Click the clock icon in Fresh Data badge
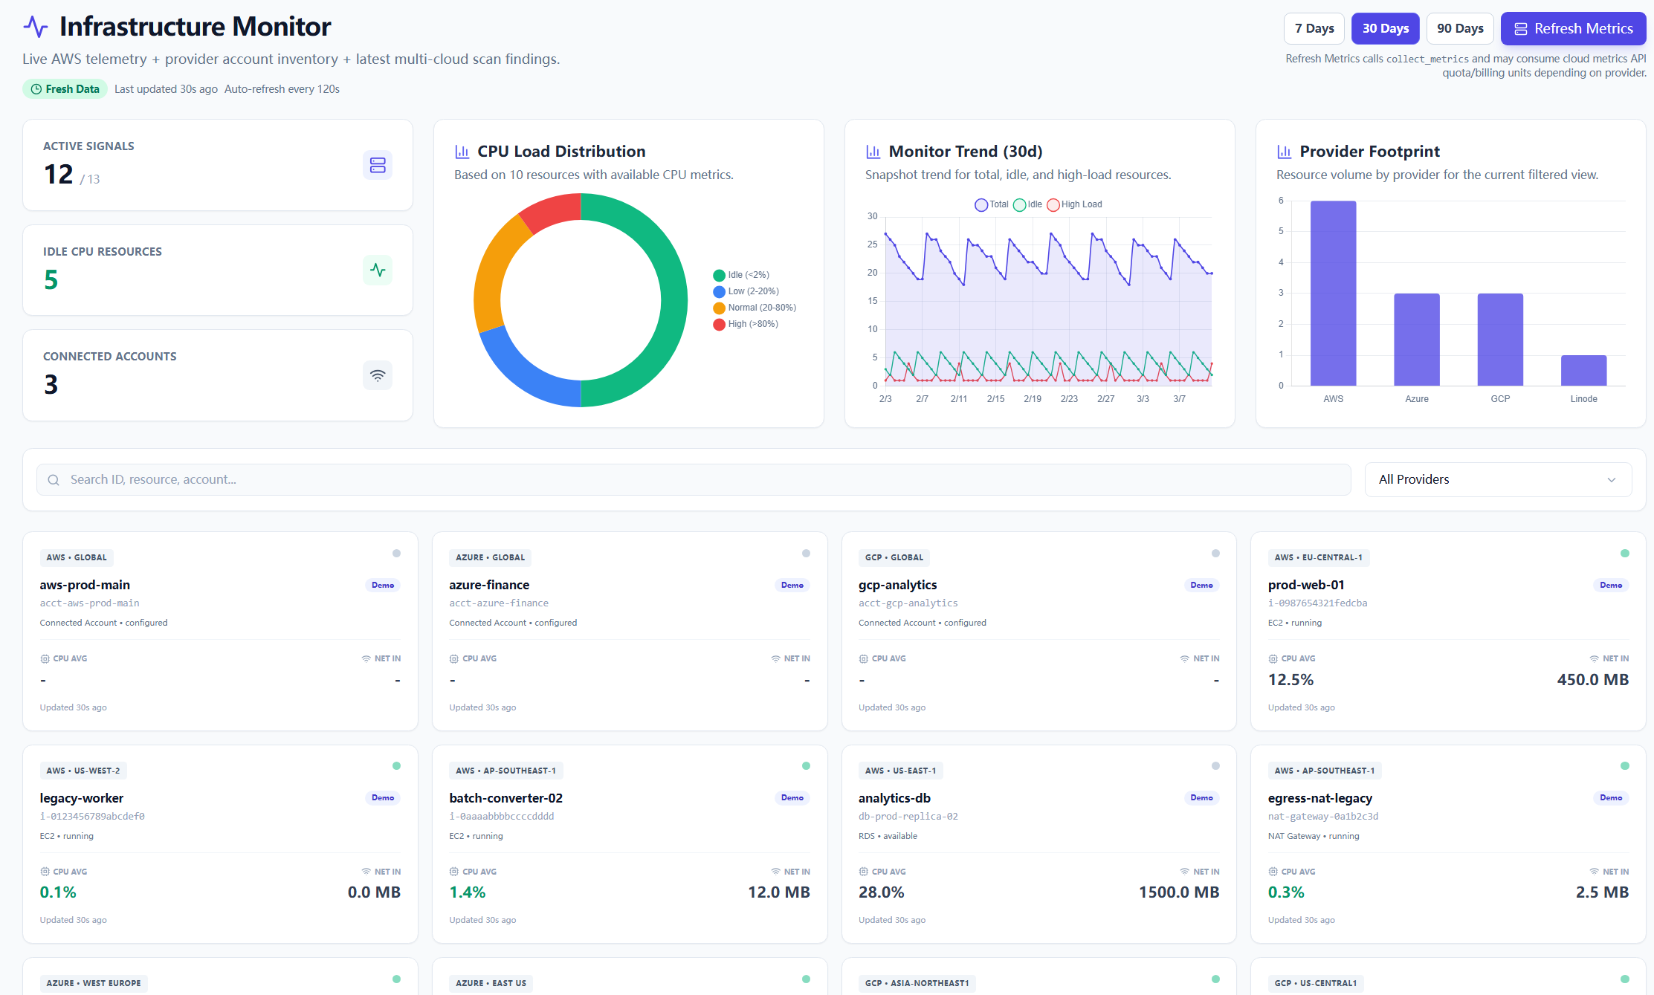Viewport: 1654px width, 995px height. [x=36, y=89]
